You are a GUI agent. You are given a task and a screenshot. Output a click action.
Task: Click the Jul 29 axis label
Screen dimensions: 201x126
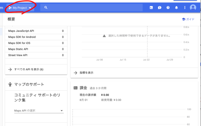(170, 60)
